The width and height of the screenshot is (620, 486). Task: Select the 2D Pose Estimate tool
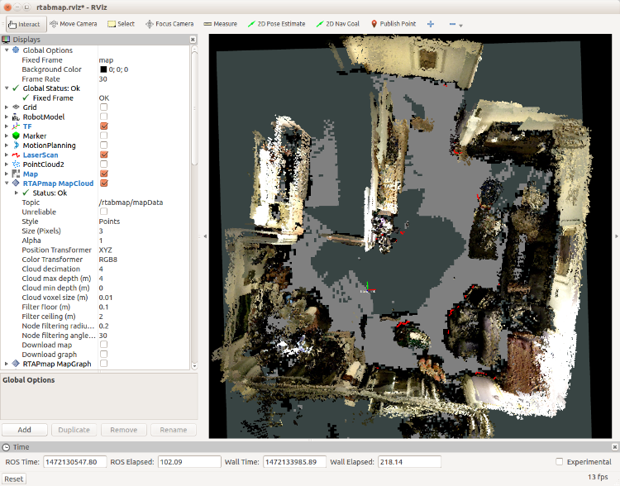click(x=277, y=24)
